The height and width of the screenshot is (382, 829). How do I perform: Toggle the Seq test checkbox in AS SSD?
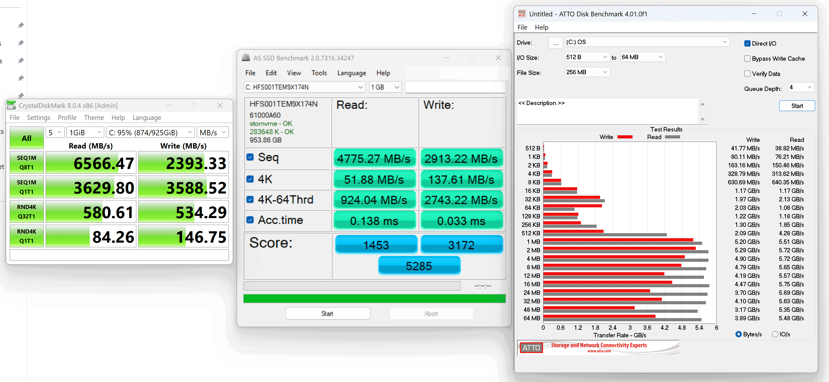click(250, 157)
